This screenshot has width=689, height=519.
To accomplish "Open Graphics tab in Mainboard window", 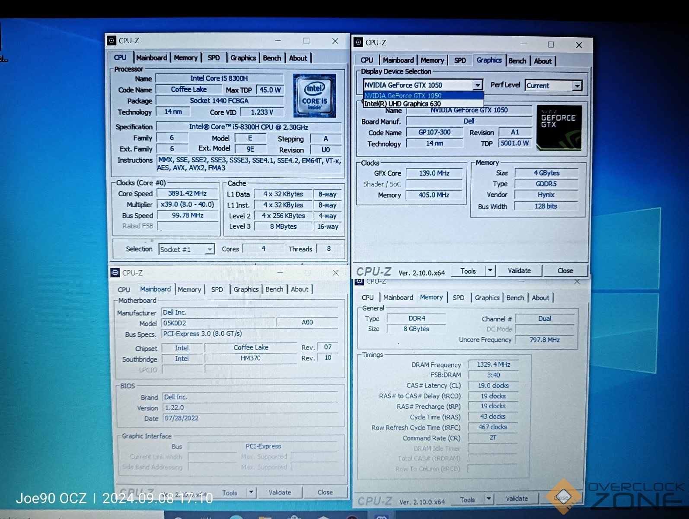I will (246, 290).
